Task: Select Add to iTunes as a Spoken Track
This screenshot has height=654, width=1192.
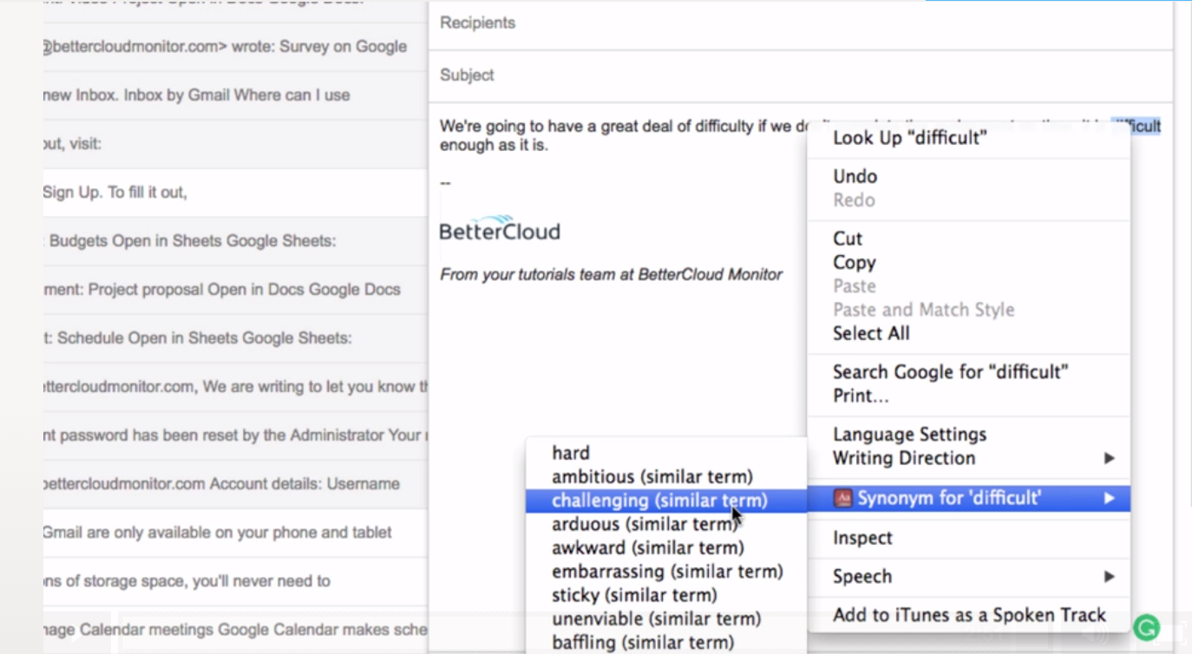Action: tap(968, 615)
